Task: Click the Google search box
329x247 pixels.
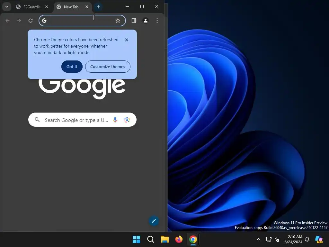Action: (x=82, y=120)
